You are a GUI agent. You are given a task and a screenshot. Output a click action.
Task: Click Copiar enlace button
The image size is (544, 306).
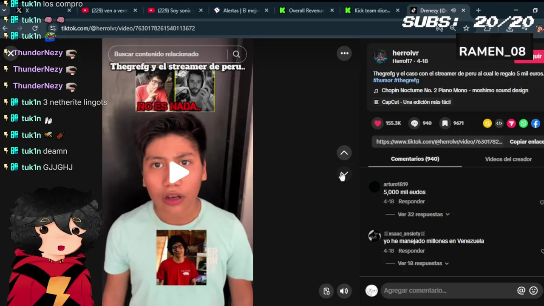coord(527,142)
